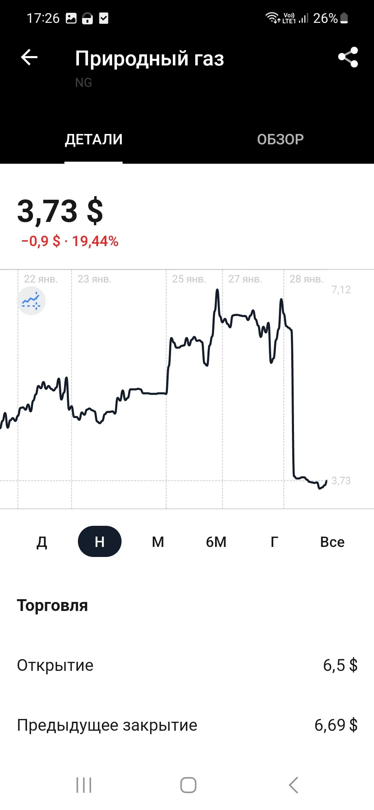Screen dimensions: 374x810
Task: Tap the battery status icon
Action: [344, 18]
